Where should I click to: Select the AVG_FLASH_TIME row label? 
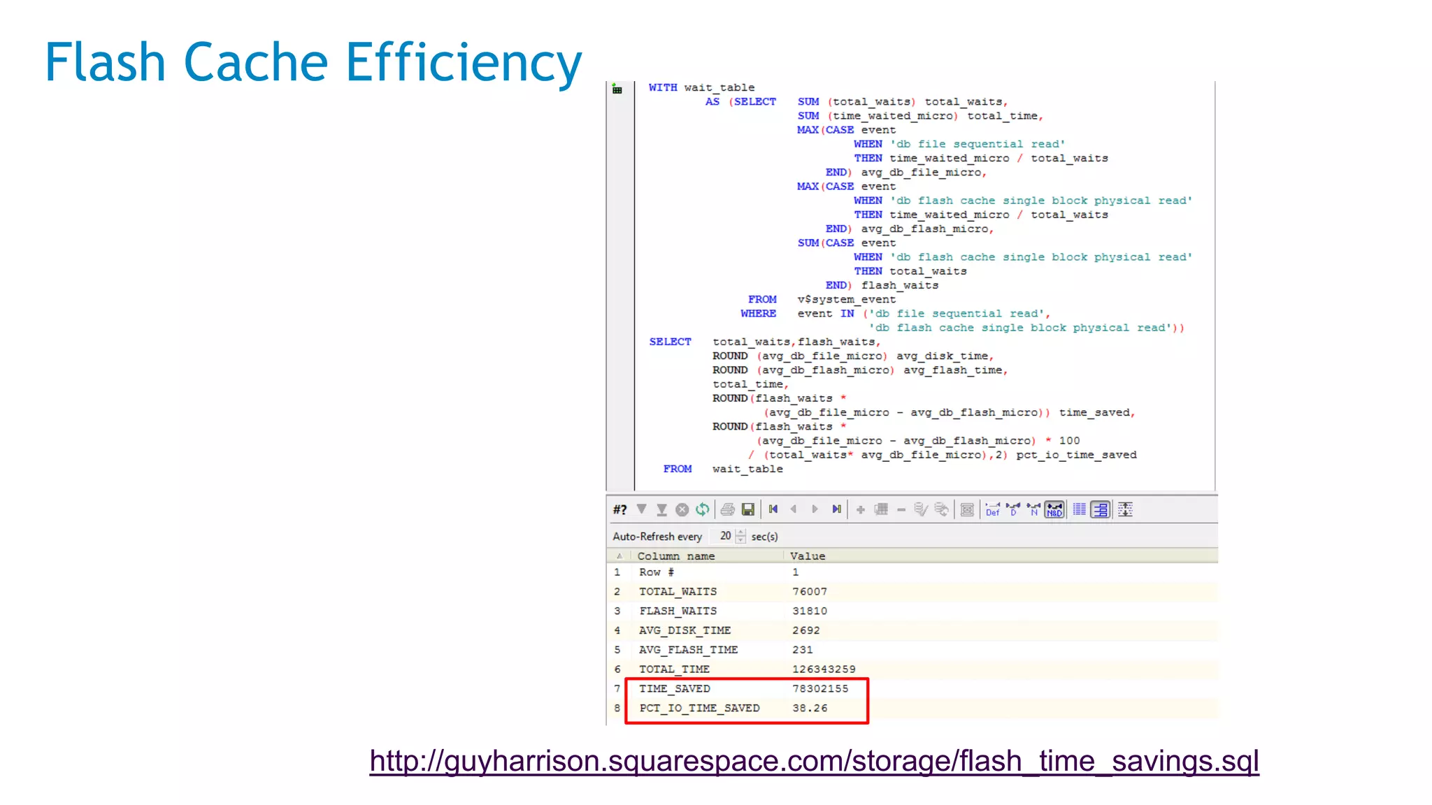[688, 650]
